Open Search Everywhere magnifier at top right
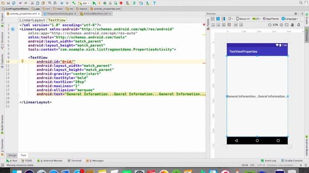 301,3
